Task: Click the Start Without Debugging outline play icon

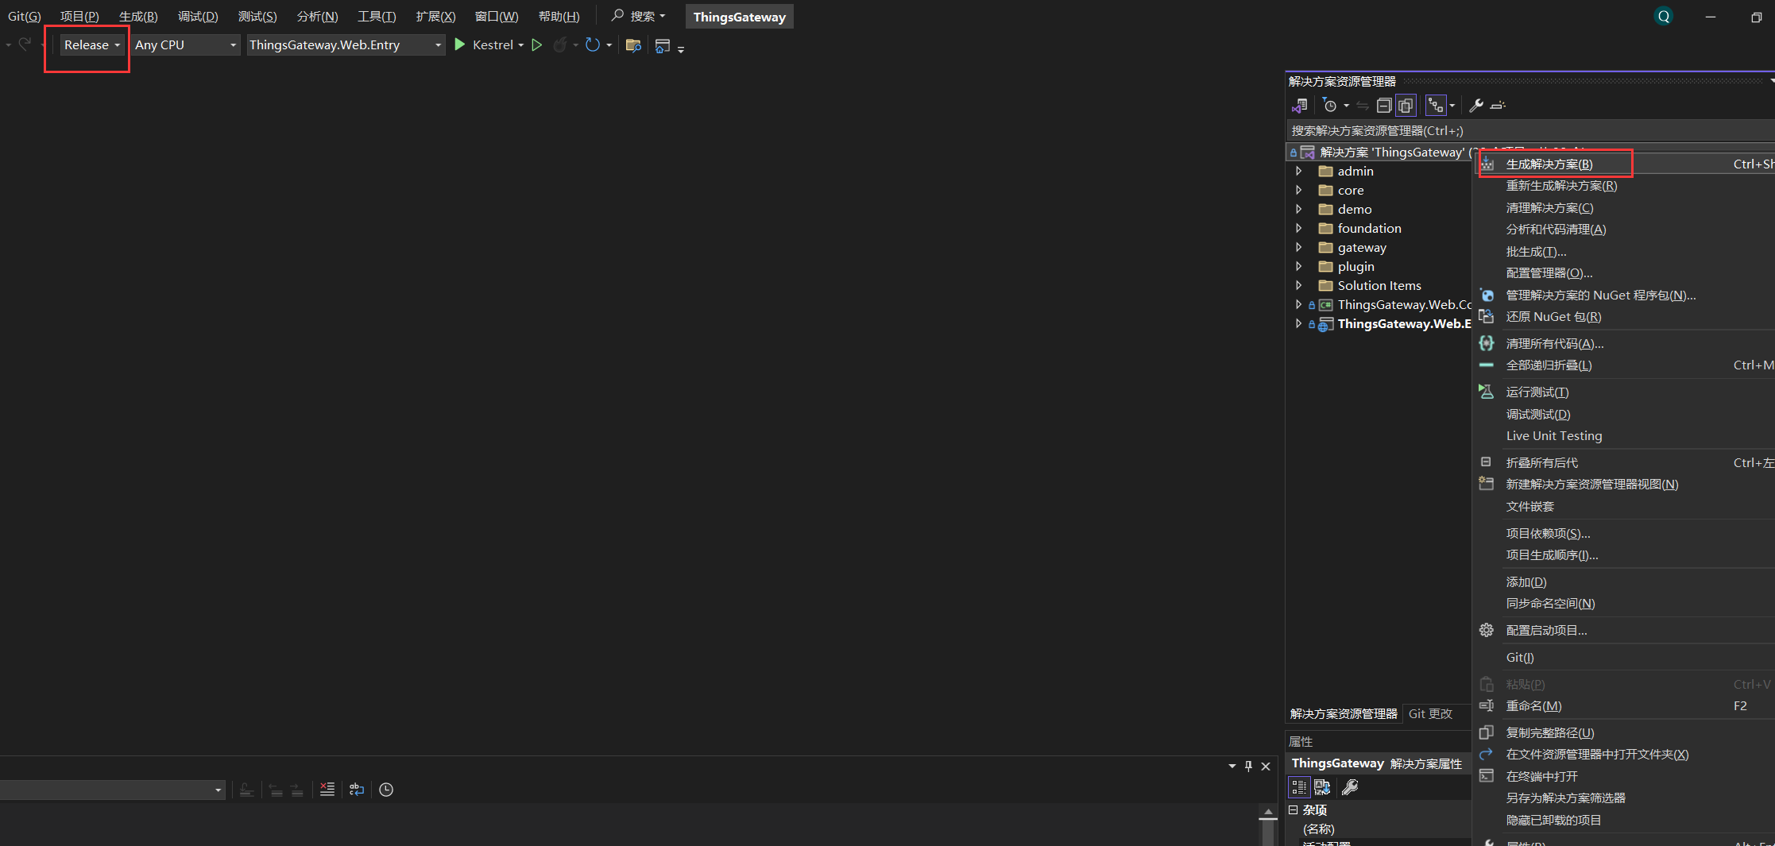Action: [x=537, y=45]
